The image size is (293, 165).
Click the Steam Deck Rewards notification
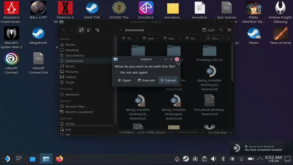click(x=261, y=148)
